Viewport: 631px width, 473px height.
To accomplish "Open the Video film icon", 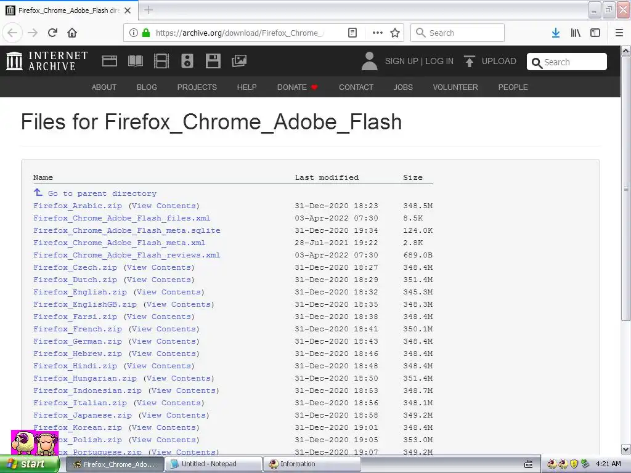I will 161,61.
